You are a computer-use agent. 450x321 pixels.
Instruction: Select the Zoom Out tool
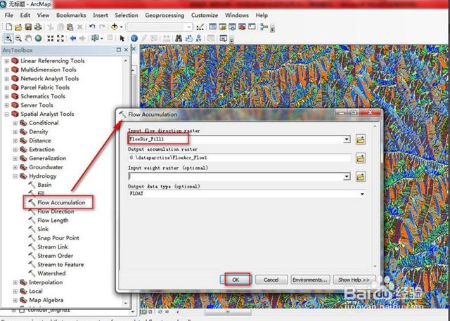[18, 38]
